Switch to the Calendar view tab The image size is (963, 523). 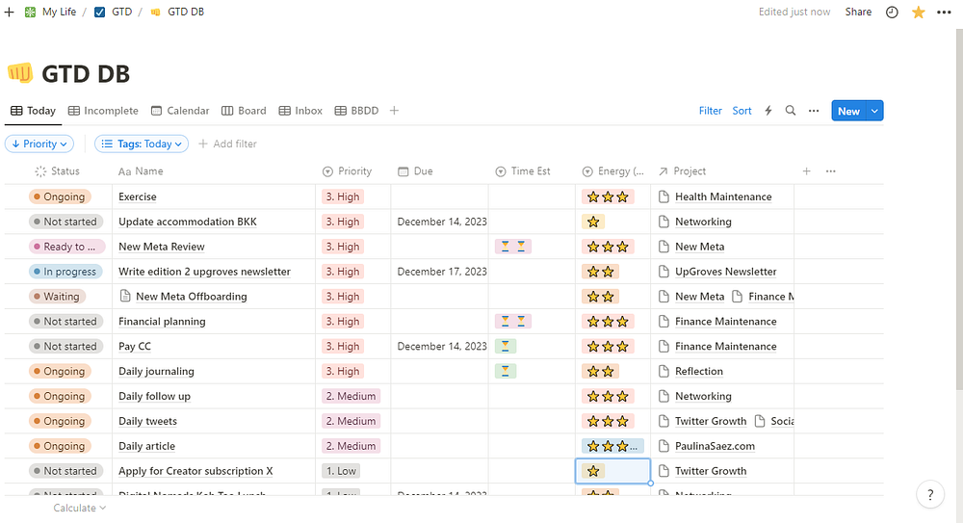(x=180, y=111)
